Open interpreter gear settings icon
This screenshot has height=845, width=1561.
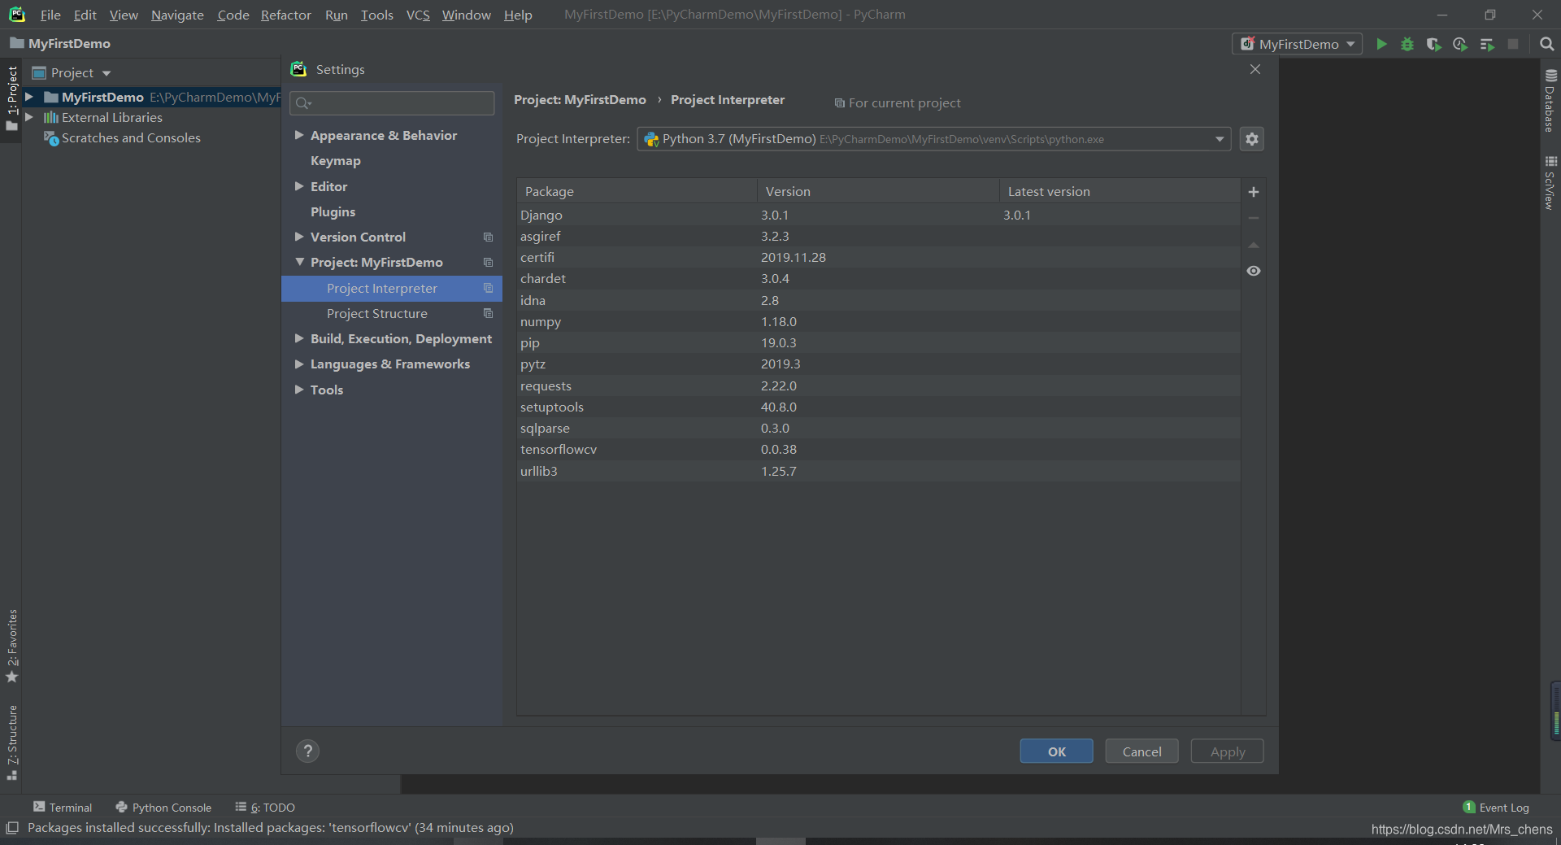click(1252, 139)
